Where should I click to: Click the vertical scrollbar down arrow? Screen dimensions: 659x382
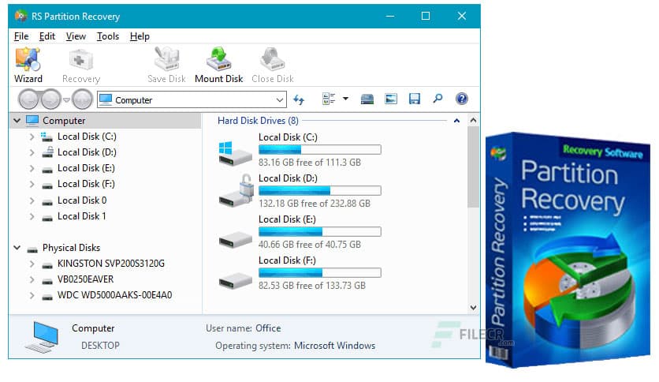click(473, 308)
